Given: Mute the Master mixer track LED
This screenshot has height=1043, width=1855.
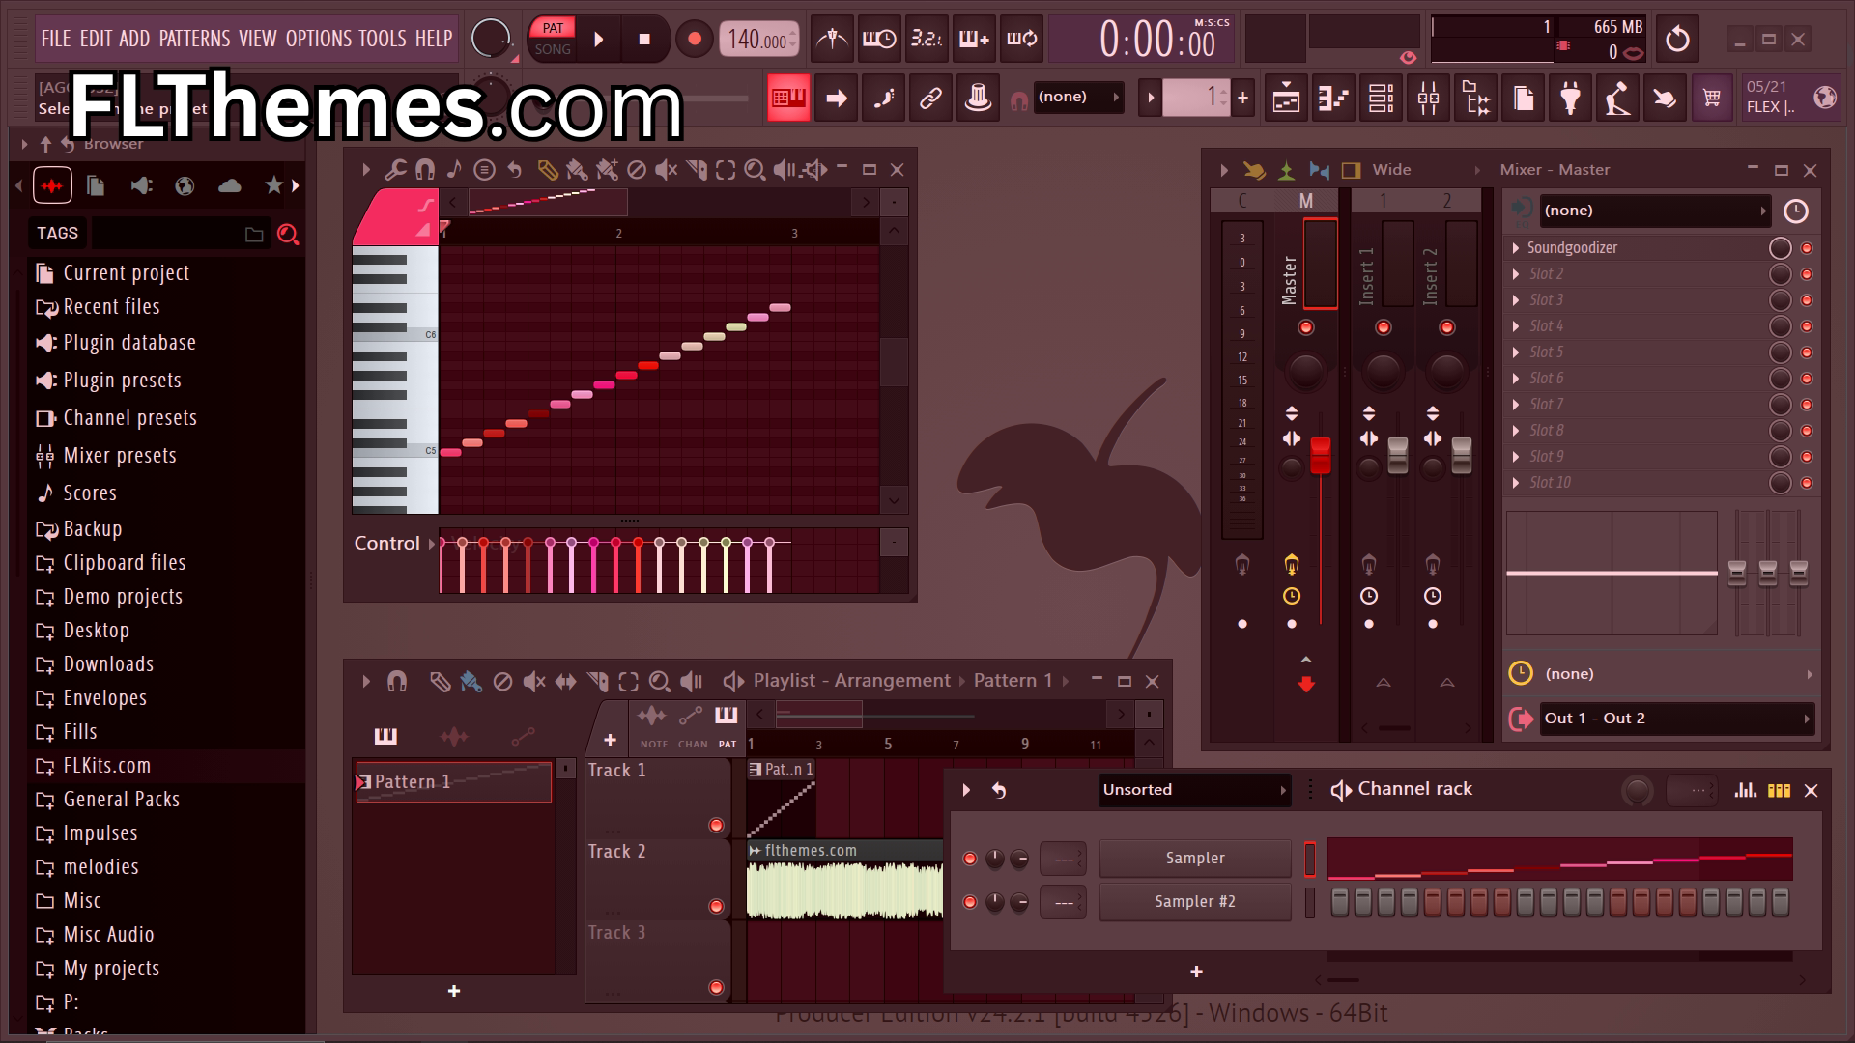Looking at the screenshot, I should click(1306, 327).
